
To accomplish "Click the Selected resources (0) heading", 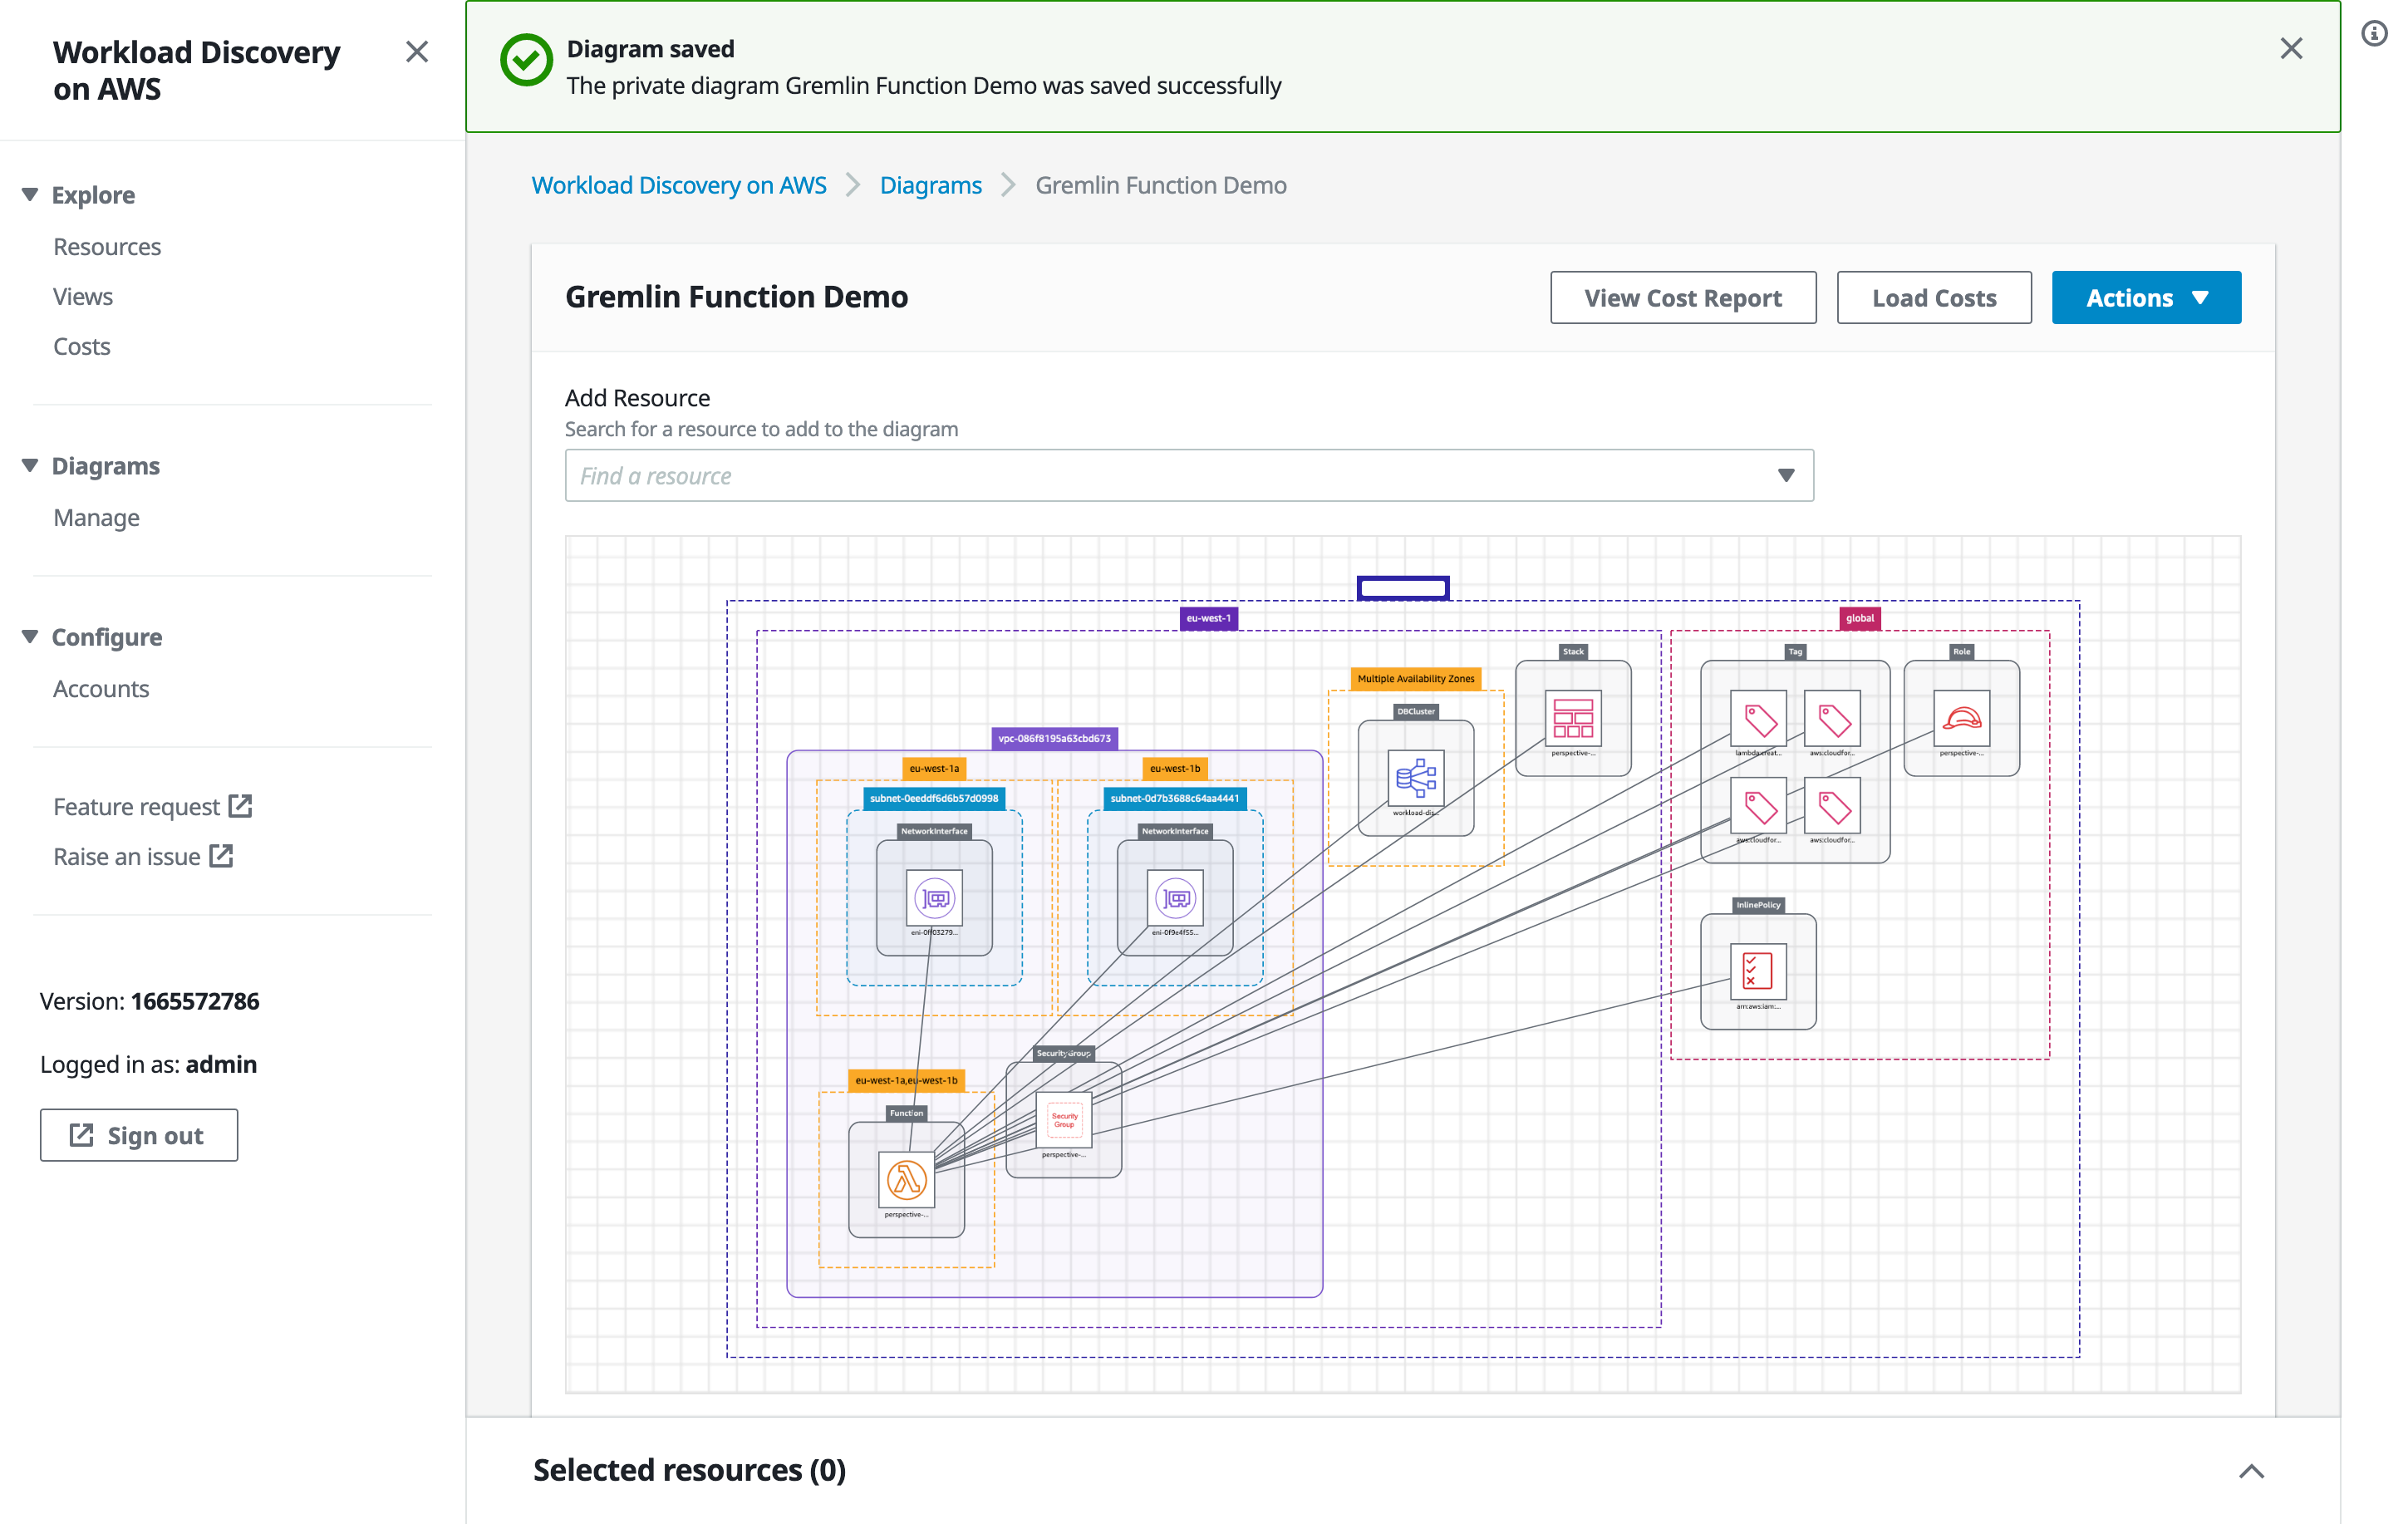I will (x=690, y=1470).
